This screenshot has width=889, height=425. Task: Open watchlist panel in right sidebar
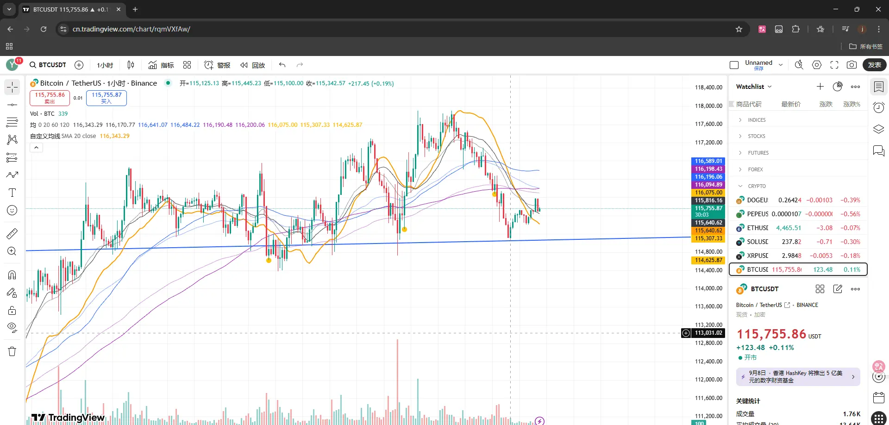[x=878, y=87]
